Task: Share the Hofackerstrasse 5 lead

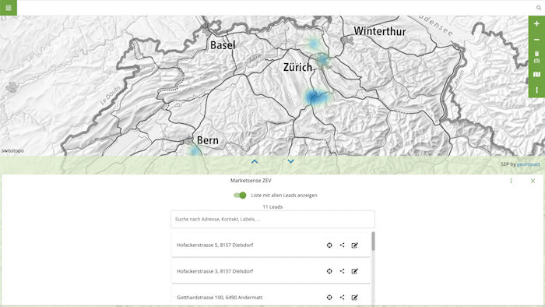Action: [342, 245]
